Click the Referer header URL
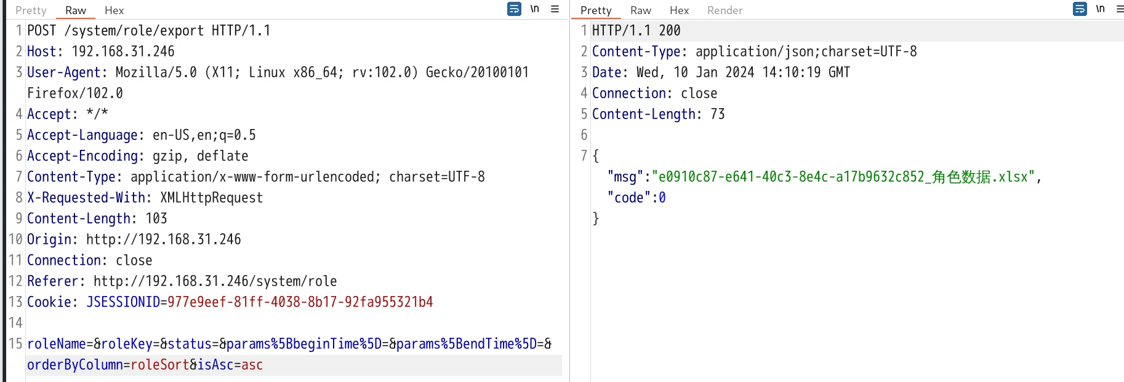Screen dimensions: 1124x382 point(215,281)
